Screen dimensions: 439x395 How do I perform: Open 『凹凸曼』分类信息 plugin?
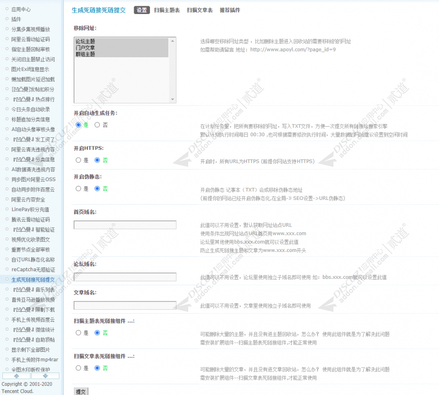[x=33, y=159]
